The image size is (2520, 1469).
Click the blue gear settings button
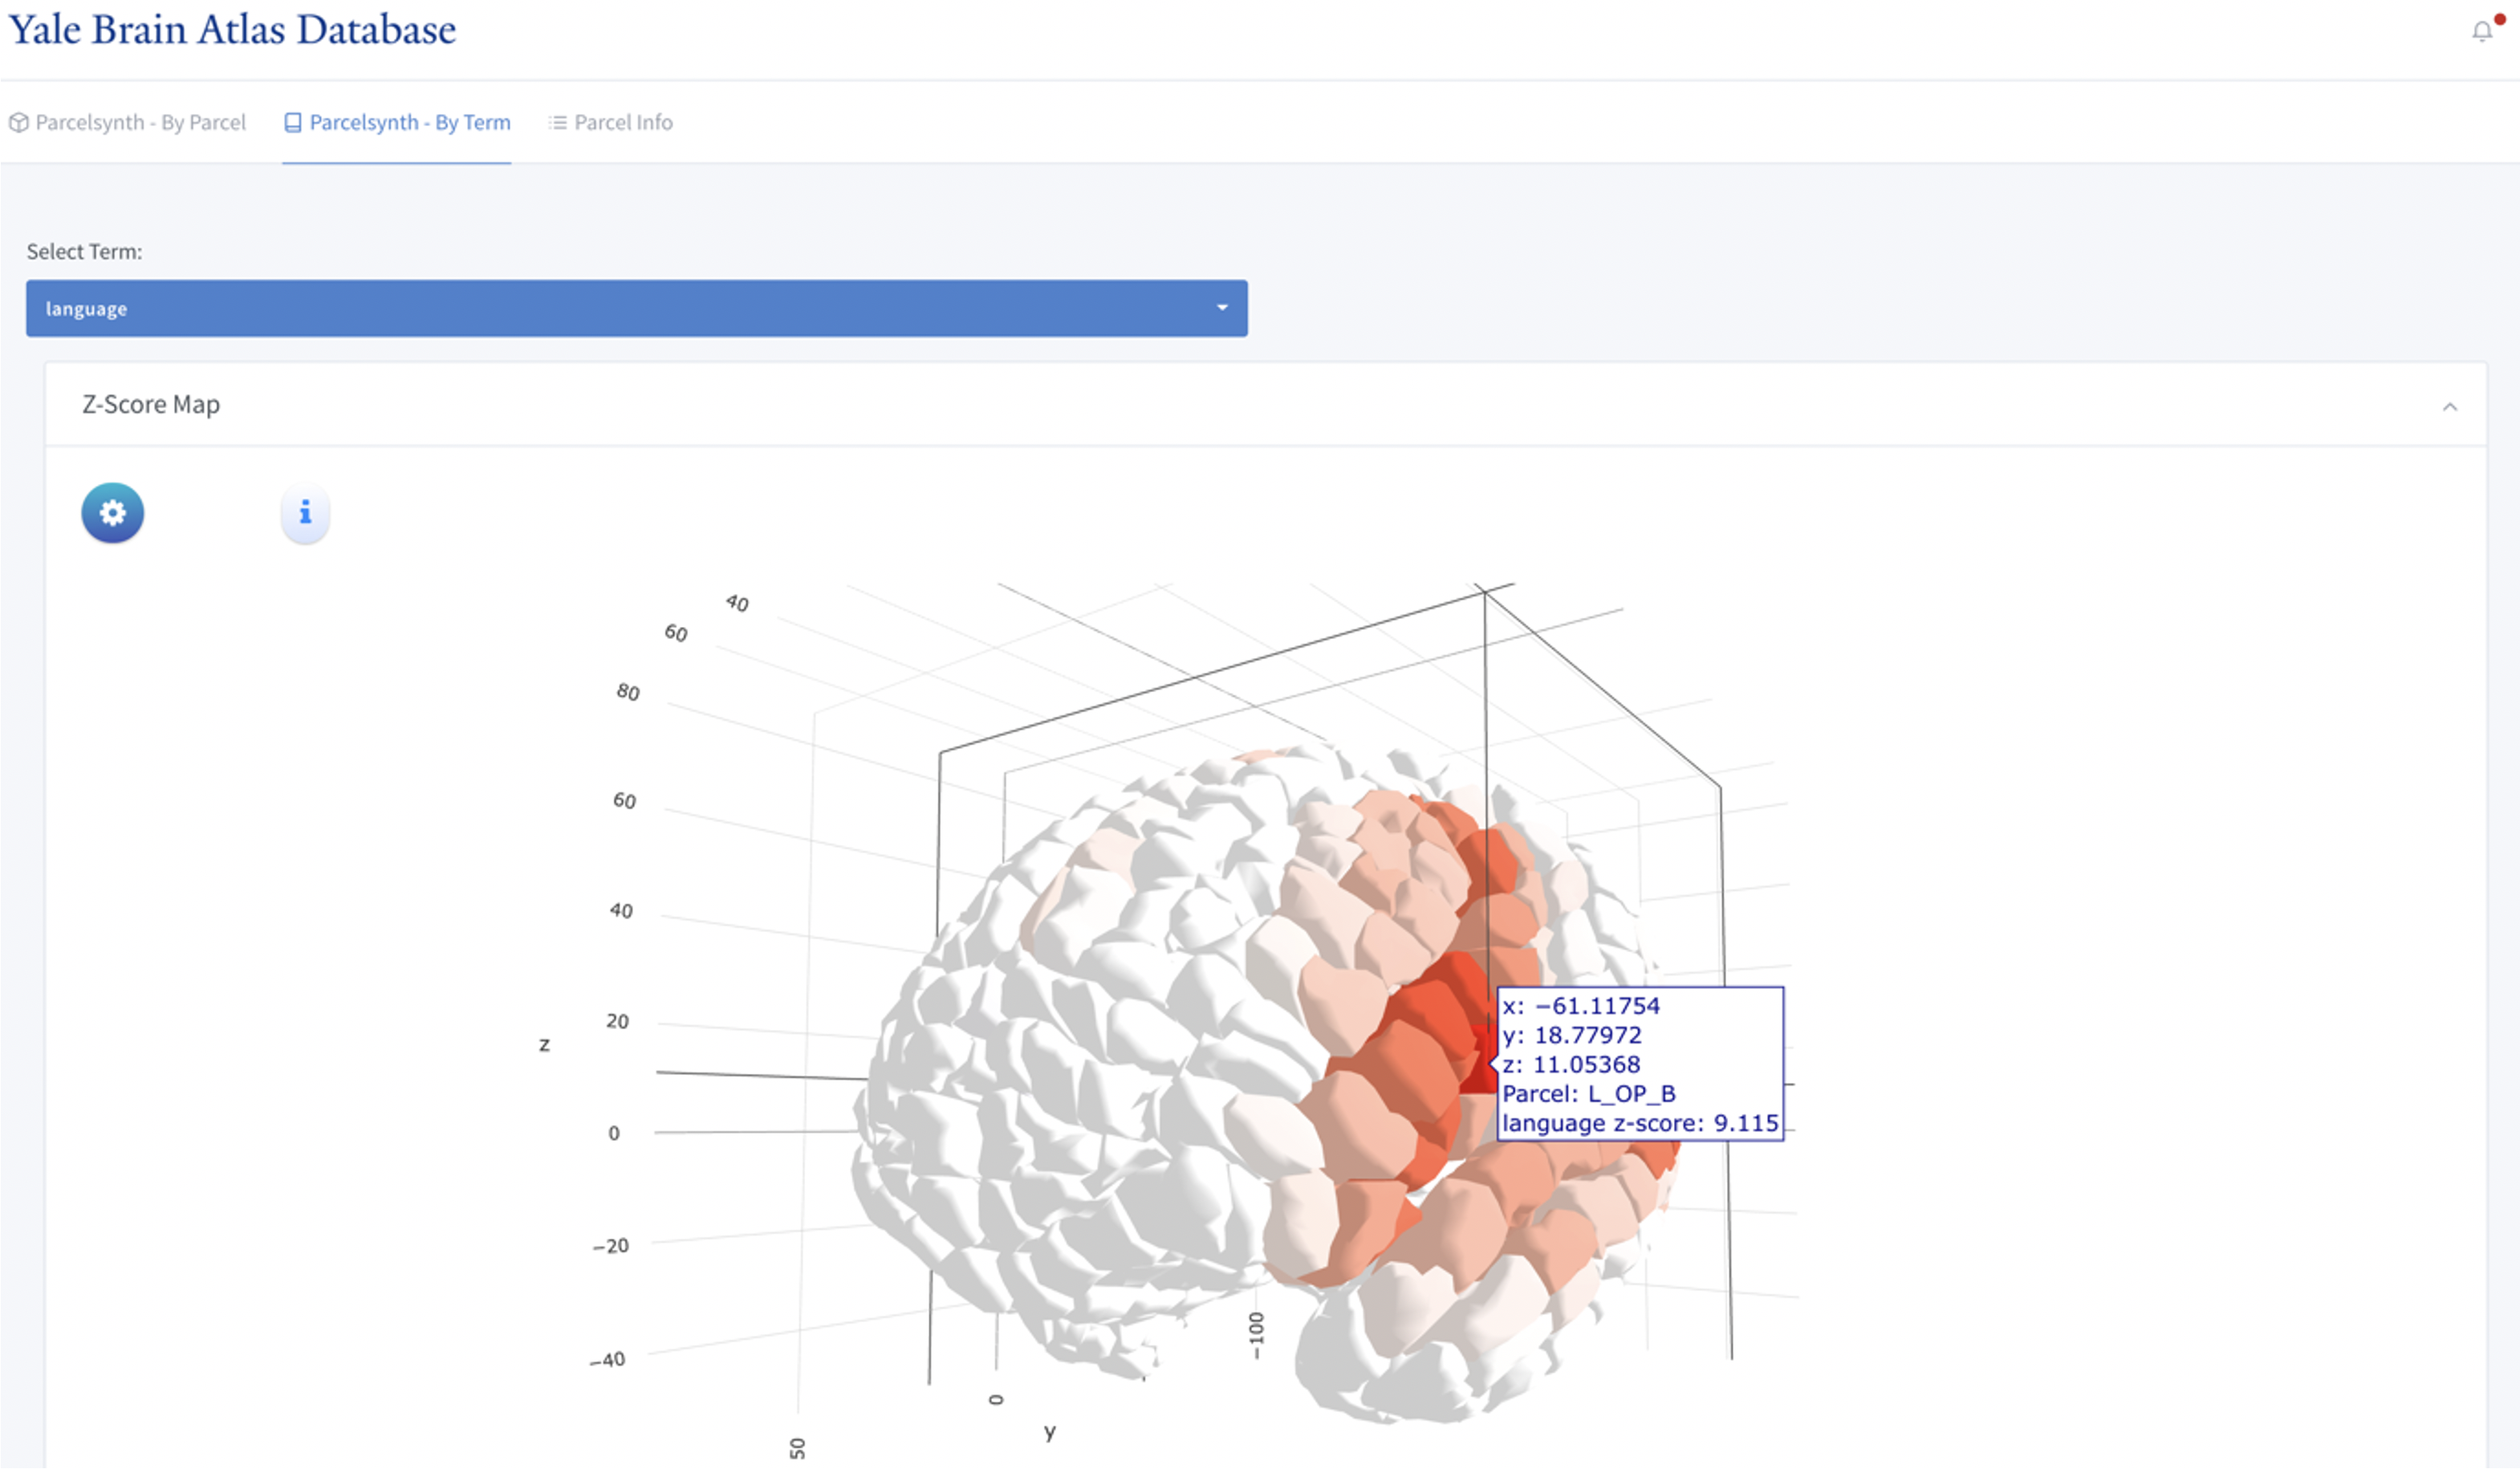(112, 513)
